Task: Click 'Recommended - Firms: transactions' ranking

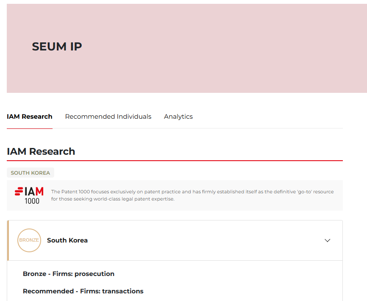Action: tap(83, 291)
